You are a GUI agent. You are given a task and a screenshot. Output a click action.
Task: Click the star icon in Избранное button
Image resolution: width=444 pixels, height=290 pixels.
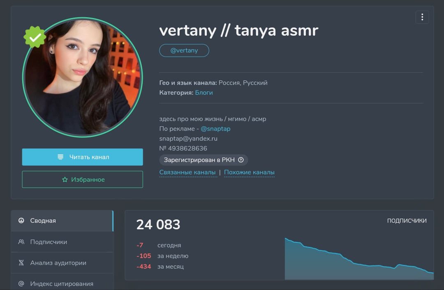pyautogui.click(x=65, y=180)
